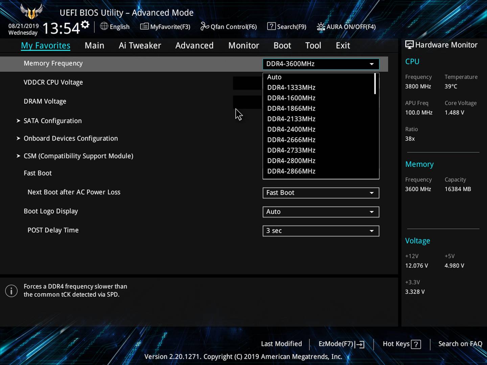This screenshot has width=487, height=365.
Task: Open the Qfan Control fan icon
Action: pyautogui.click(x=205, y=26)
